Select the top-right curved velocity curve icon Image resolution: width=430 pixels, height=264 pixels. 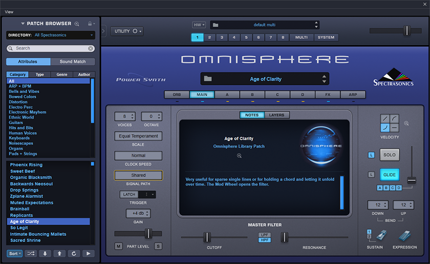394,119
